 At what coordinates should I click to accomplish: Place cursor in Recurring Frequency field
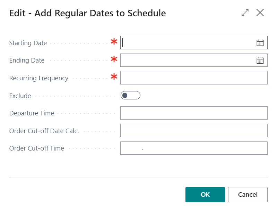[x=193, y=77]
